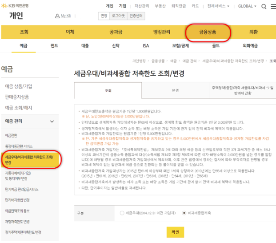Click the 로그아웃 button
The width and height of the screenshot is (276, 243).
click(x=118, y=16)
